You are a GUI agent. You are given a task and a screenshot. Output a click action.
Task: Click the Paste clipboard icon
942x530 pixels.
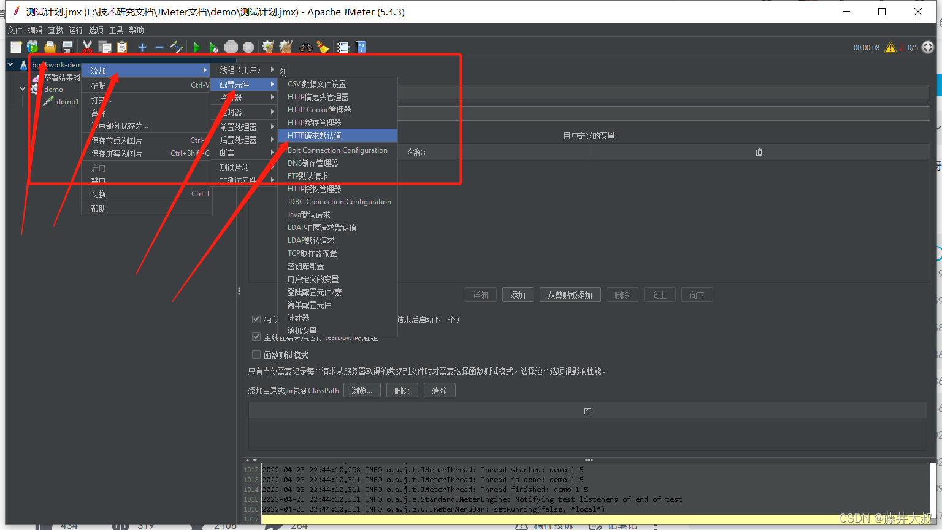(x=122, y=47)
